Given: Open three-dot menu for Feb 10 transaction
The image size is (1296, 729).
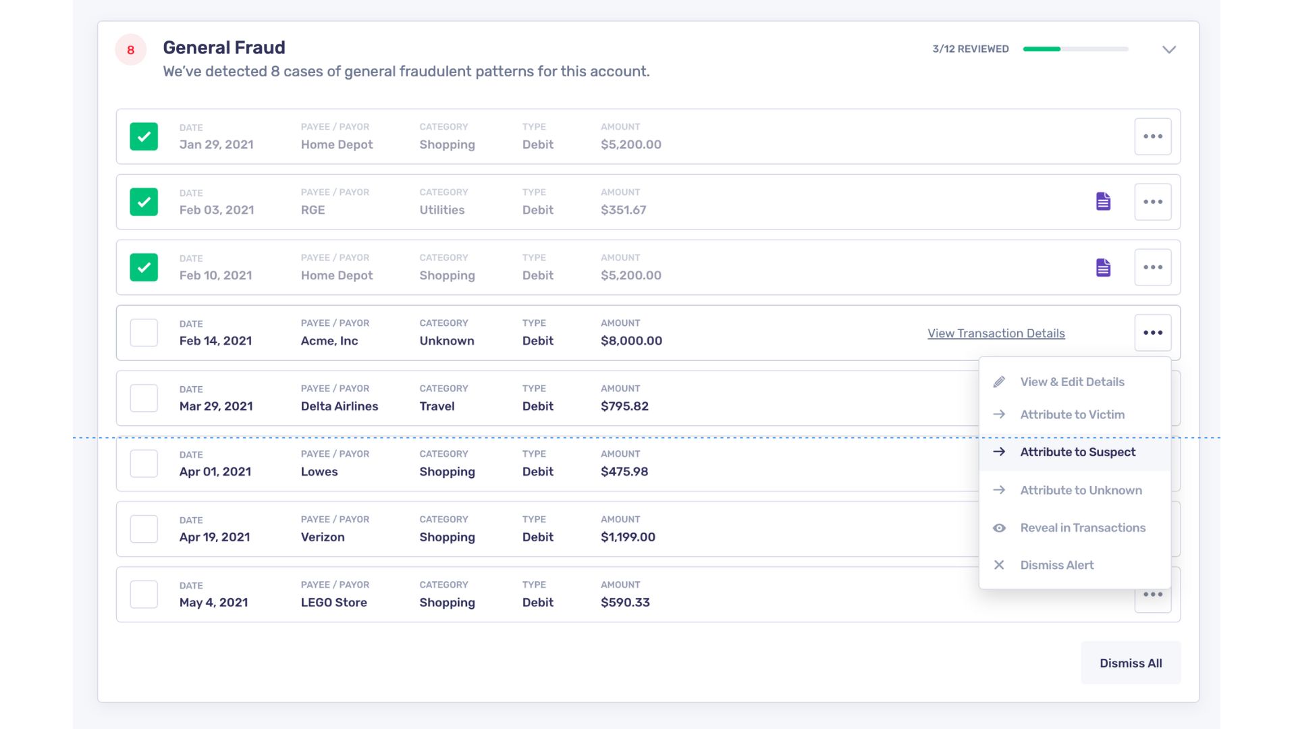Looking at the screenshot, I should point(1152,267).
